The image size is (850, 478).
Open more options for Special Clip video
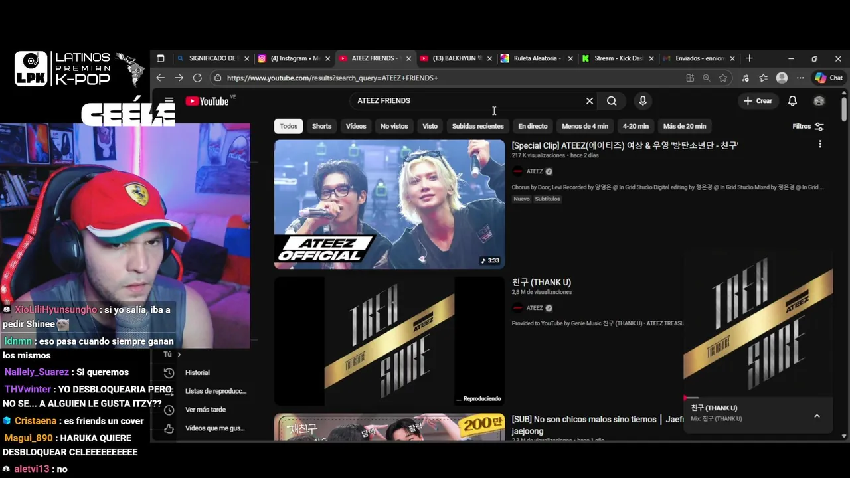pos(820,144)
